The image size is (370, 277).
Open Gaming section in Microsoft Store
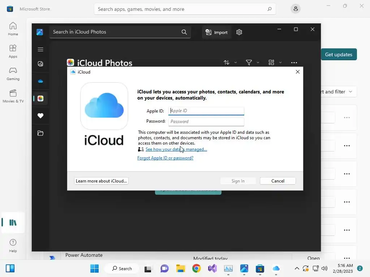pos(13,74)
